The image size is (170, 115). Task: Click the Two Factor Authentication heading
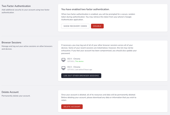click(x=16, y=6)
